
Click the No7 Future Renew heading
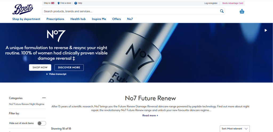coord(150,98)
